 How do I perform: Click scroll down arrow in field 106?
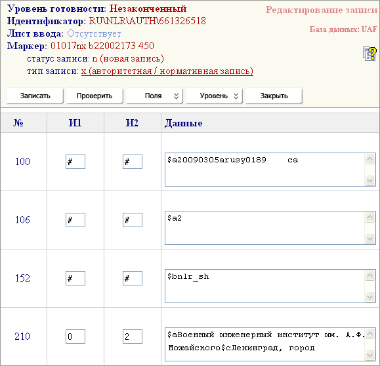(x=369, y=238)
